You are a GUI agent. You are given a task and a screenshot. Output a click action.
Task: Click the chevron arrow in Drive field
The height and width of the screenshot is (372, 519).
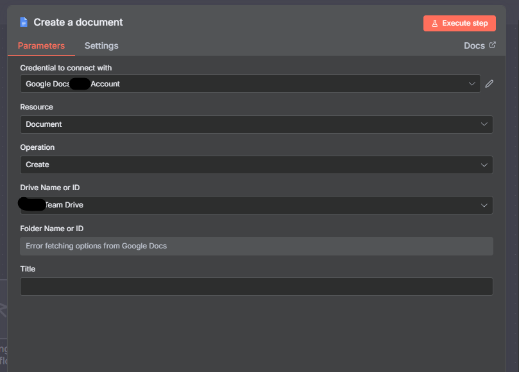(484, 205)
